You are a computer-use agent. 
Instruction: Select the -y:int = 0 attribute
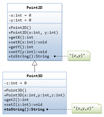coord(20,20)
